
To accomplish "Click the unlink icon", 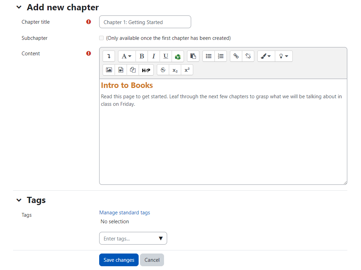I will (248, 56).
